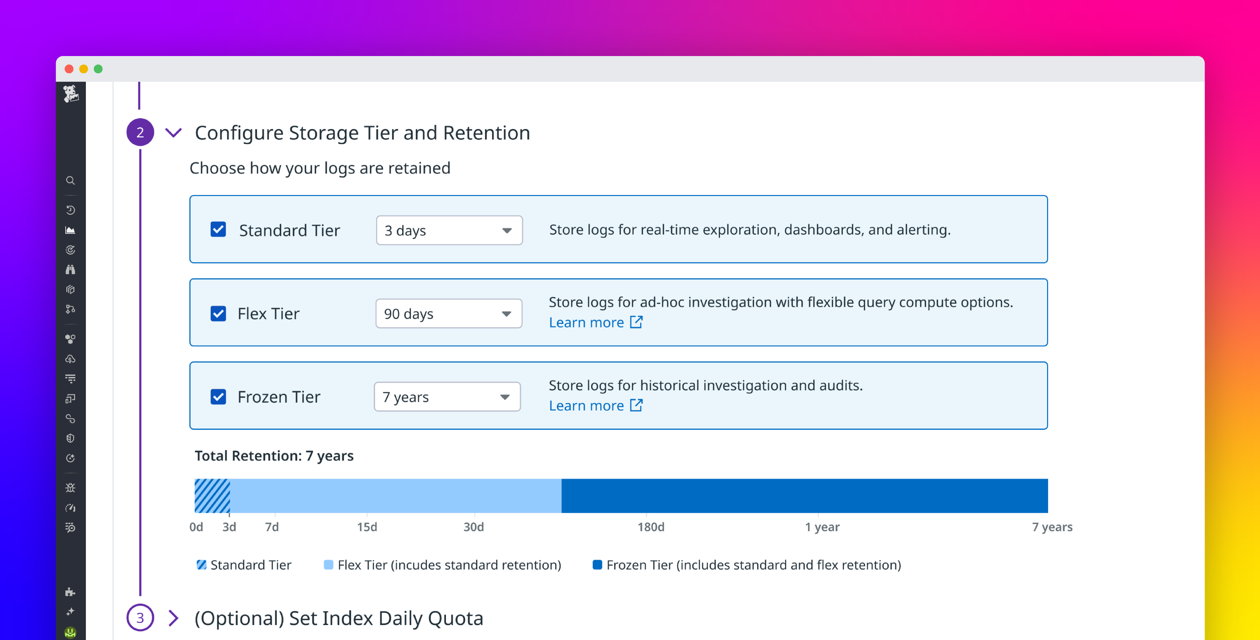
Task: Open the Security shield icon
Action: (x=70, y=438)
